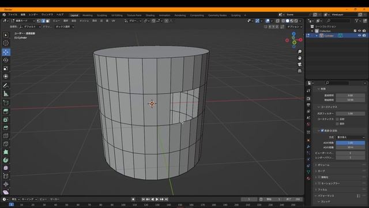Open the Material properties tab icon
Viewport: 369px width, 208px height.
[x=308, y=179]
